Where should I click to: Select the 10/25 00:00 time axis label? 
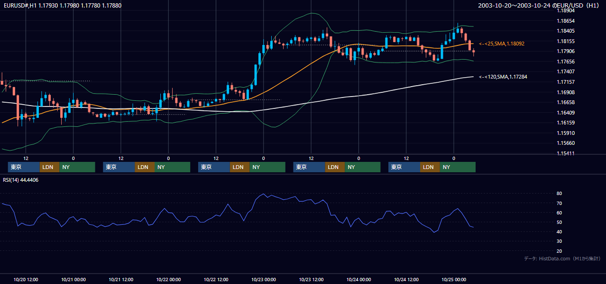(454, 279)
